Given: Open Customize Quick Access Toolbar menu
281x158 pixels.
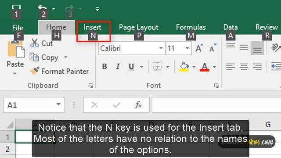Looking at the screenshot, I should (97, 9).
